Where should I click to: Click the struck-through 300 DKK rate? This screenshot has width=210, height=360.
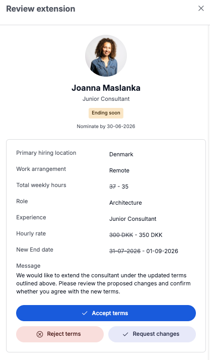(121, 235)
